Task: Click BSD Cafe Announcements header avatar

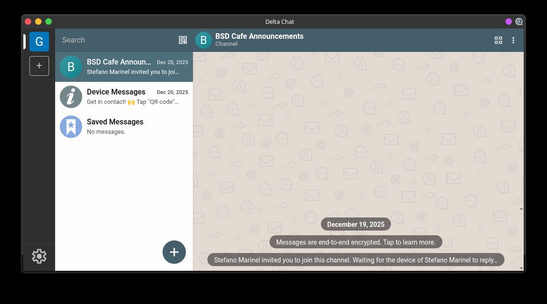Action: point(204,40)
